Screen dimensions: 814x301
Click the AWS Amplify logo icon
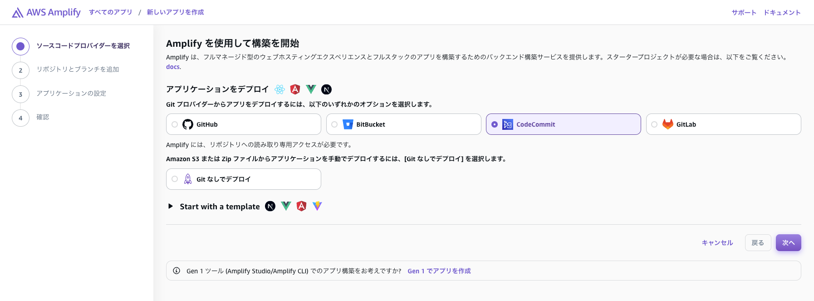click(17, 13)
